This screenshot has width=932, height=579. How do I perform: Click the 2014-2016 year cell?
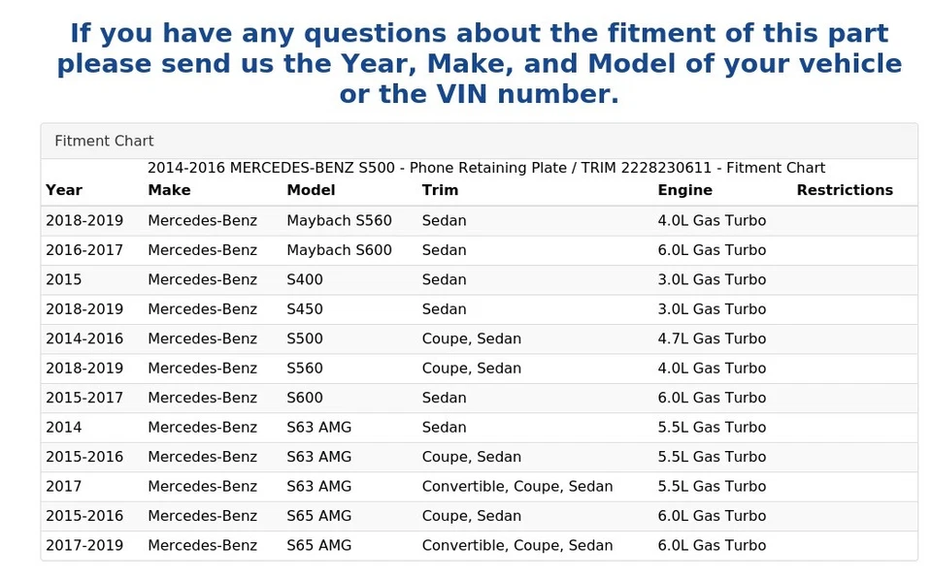tap(84, 338)
